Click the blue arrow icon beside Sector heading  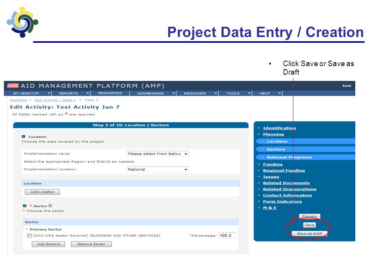(25, 206)
